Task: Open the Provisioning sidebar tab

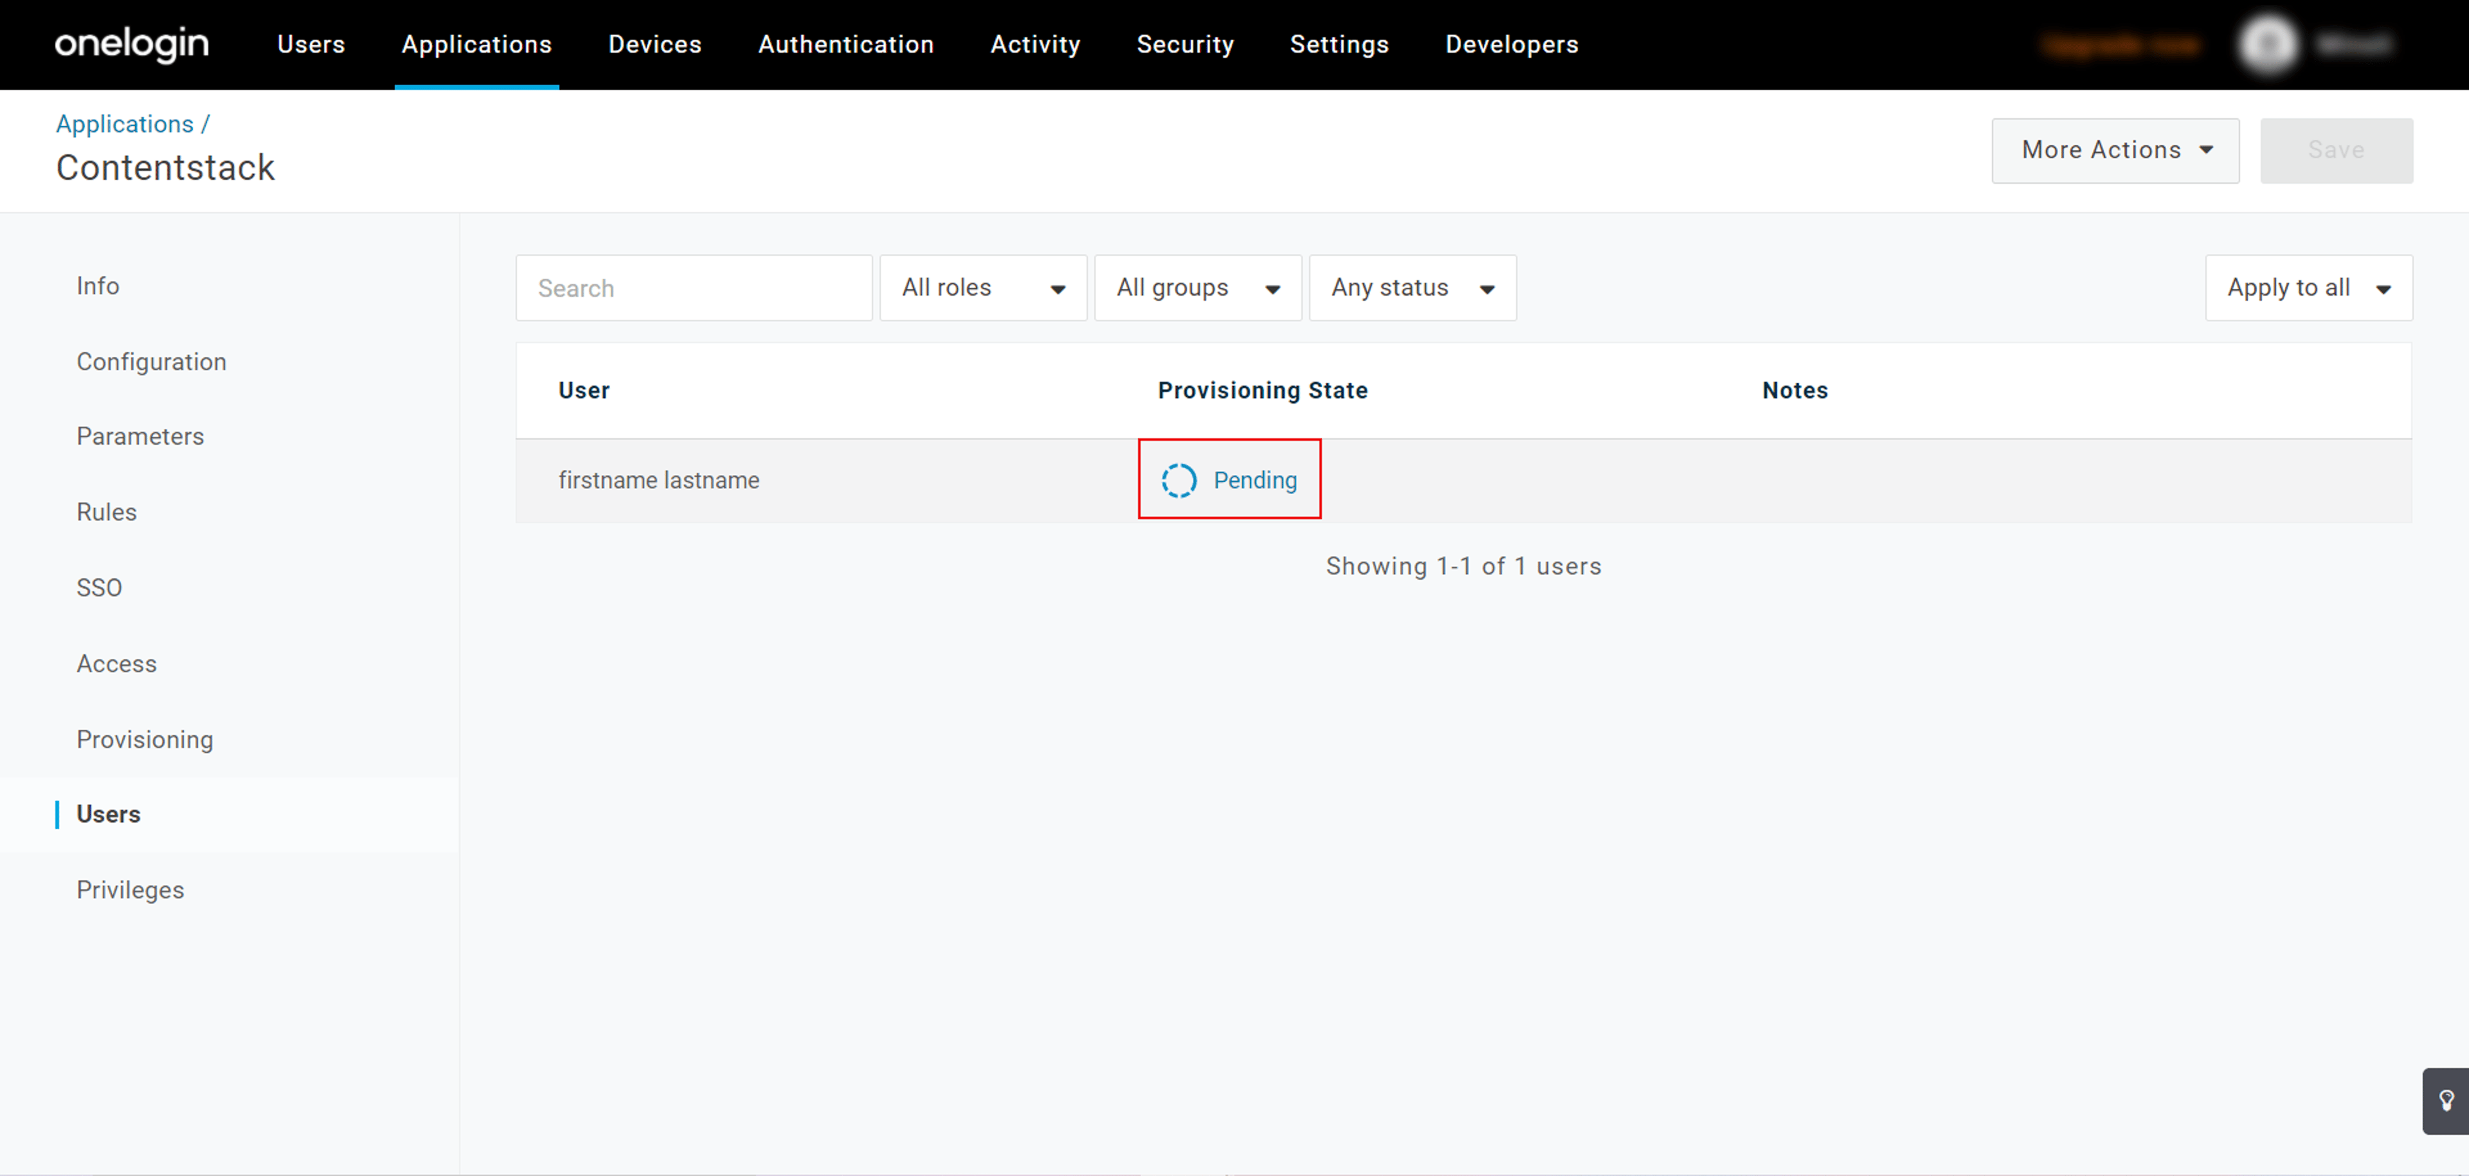Action: click(x=145, y=739)
